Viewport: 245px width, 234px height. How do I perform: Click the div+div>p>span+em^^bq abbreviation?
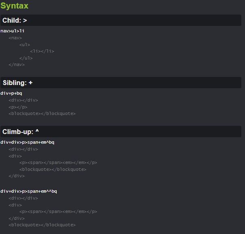[x=28, y=191]
